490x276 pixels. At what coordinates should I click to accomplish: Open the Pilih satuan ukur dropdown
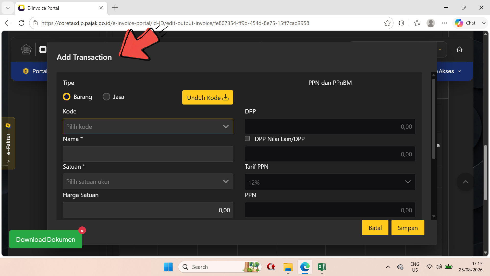pyautogui.click(x=148, y=181)
